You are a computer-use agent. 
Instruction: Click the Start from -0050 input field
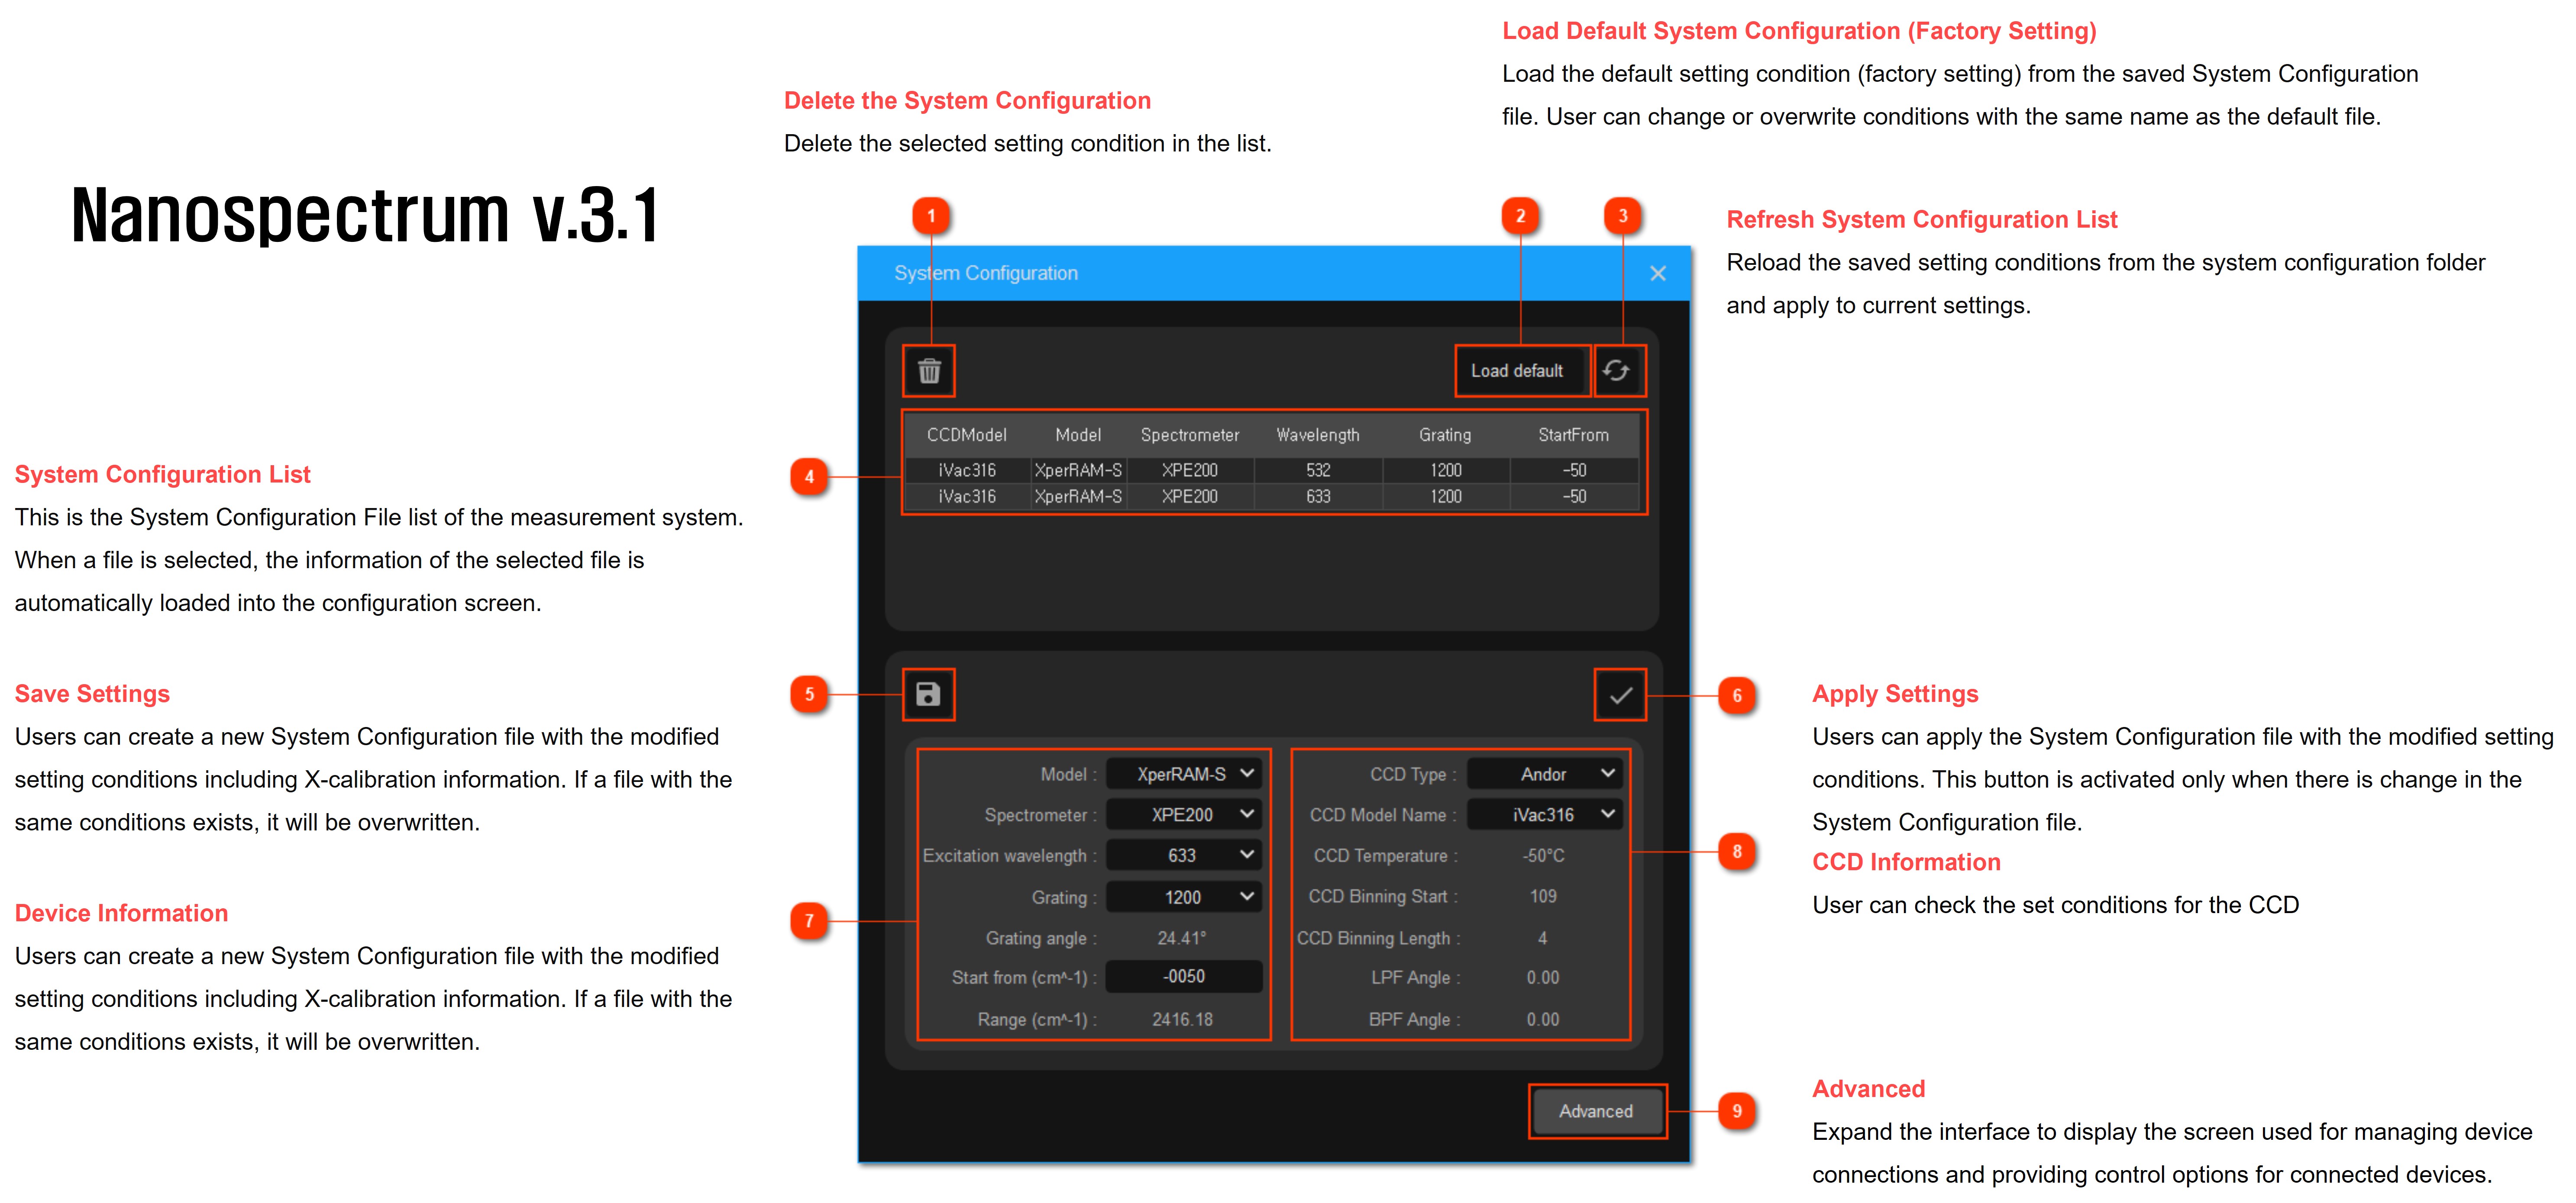tap(1184, 976)
